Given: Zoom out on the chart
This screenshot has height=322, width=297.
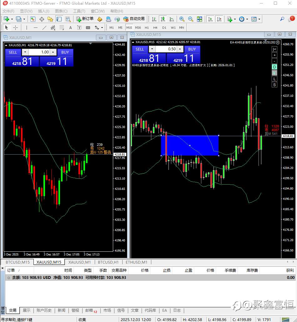Looking at the screenshot, I should (190, 19).
